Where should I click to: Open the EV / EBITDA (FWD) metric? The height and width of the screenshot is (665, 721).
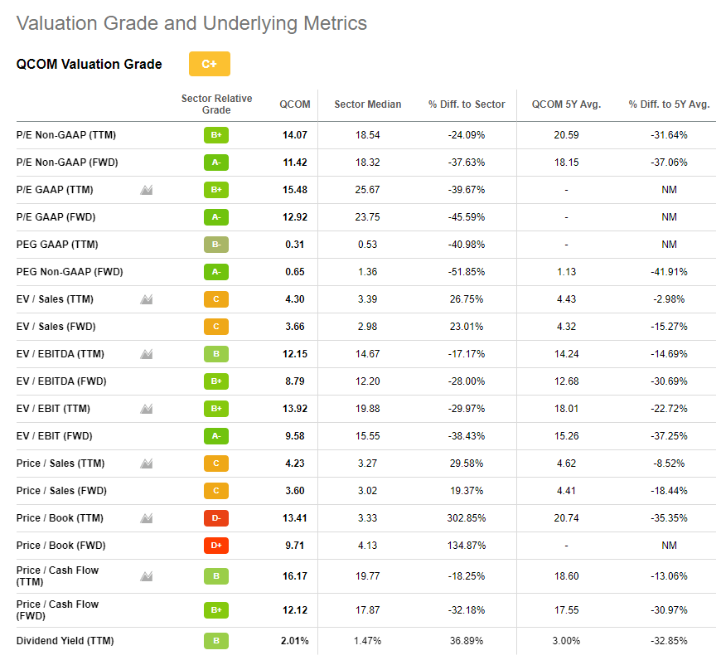61,381
